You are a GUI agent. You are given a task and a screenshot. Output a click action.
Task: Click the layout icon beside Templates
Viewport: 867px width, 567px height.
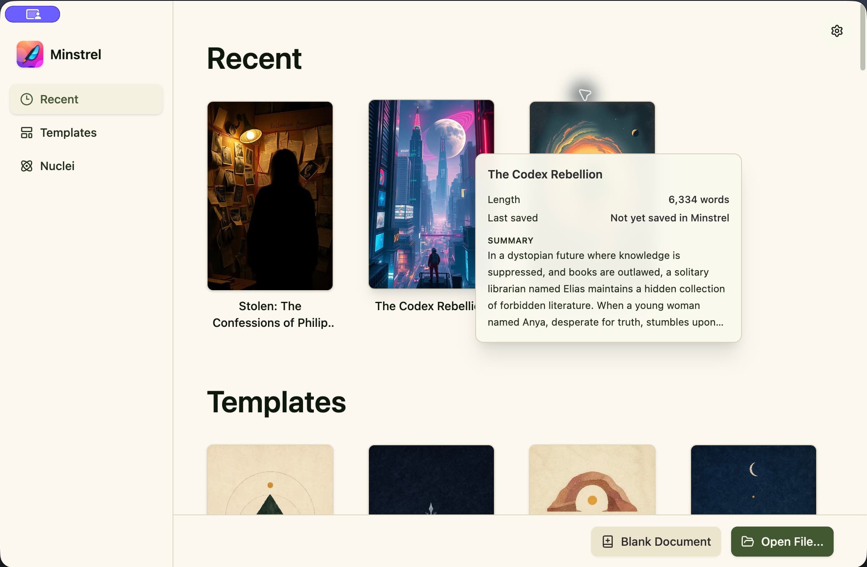[x=27, y=133]
